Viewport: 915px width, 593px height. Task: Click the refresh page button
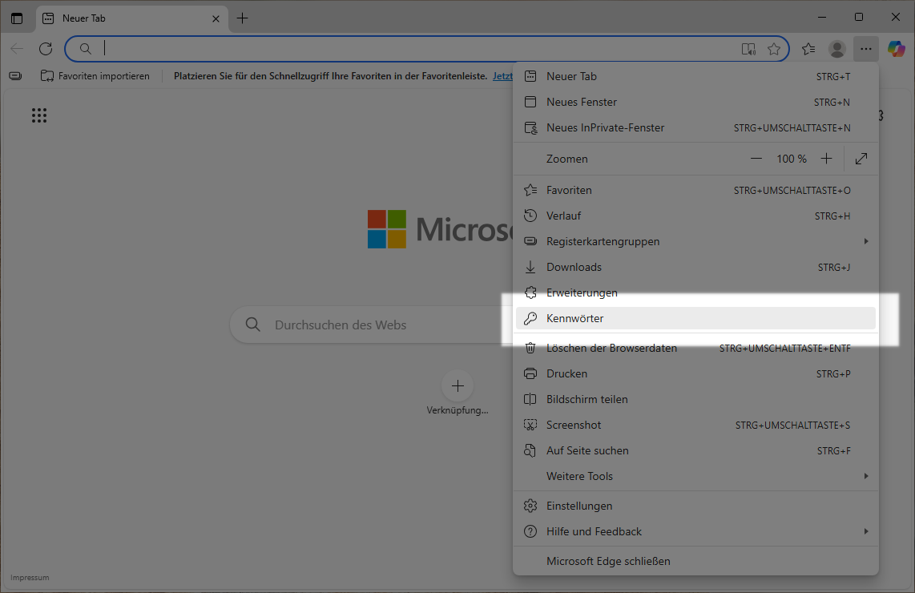click(x=46, y=49)
